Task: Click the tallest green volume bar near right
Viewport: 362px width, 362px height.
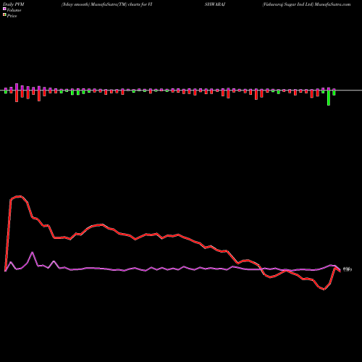Action: [x=329, y=98]
